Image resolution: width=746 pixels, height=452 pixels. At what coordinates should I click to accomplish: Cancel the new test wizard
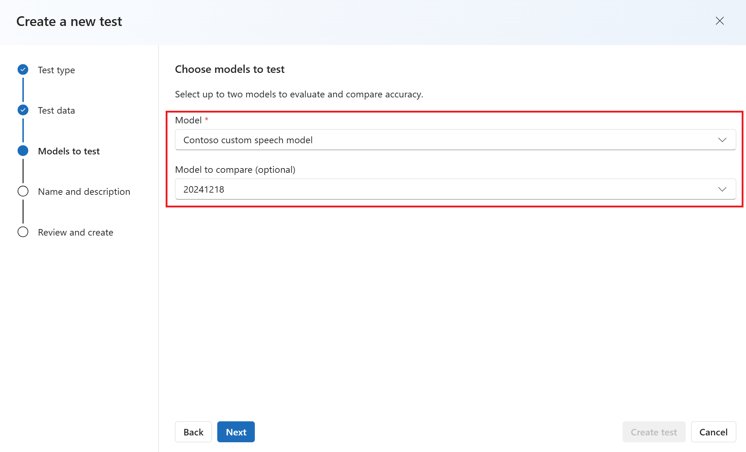(x=714, y=432)
